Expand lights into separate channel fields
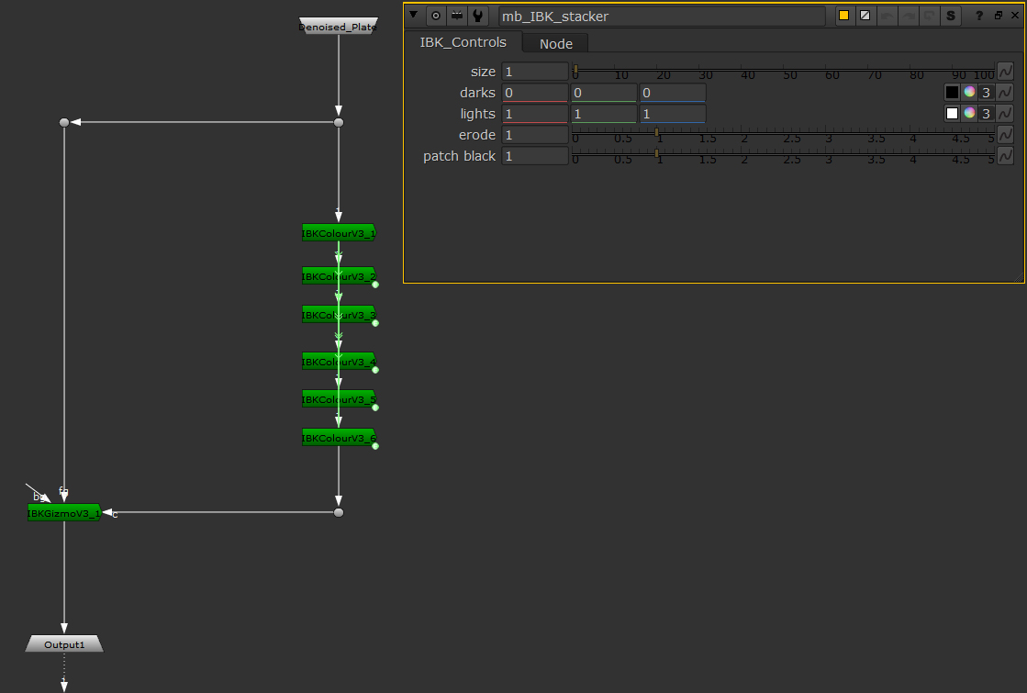1027x693 pixels. point(985,113)
